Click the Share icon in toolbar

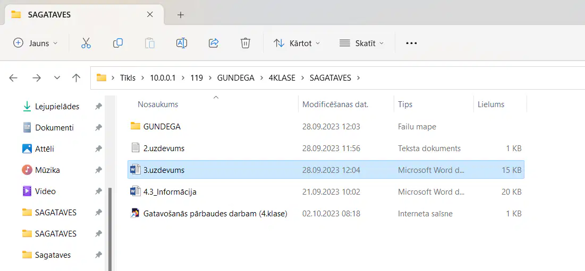(214, 43)
